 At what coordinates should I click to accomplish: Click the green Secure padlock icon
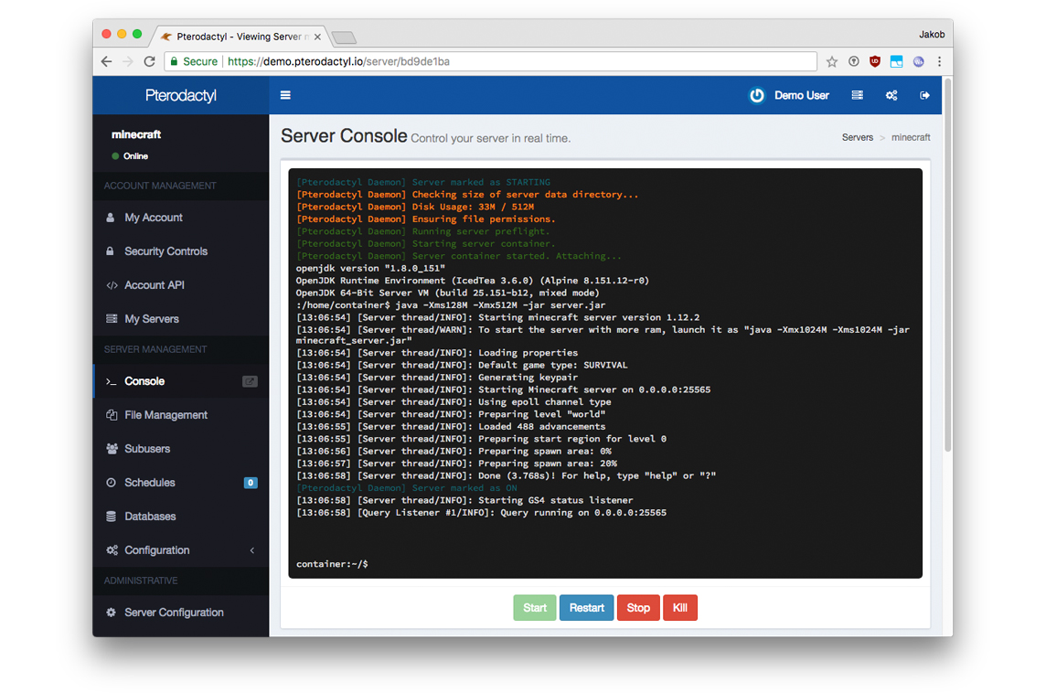pos(174,61)
